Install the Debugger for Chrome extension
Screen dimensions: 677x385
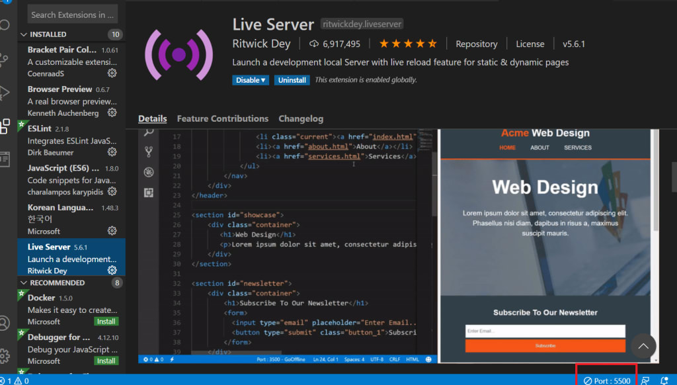[106, 361]
